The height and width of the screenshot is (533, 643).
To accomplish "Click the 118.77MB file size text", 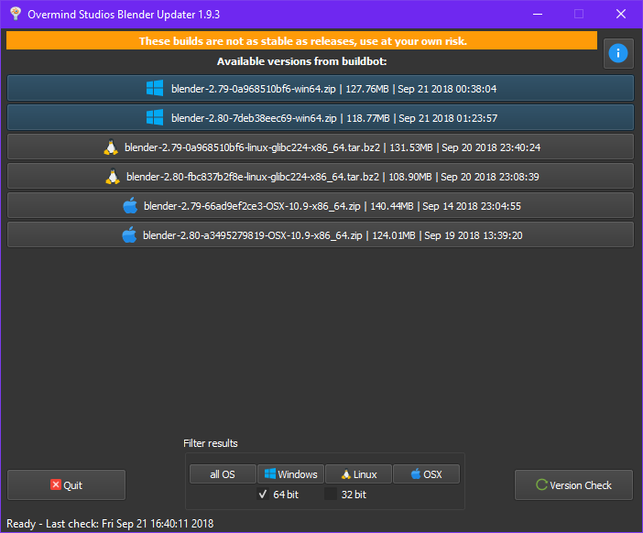I will tap(368, 118).
